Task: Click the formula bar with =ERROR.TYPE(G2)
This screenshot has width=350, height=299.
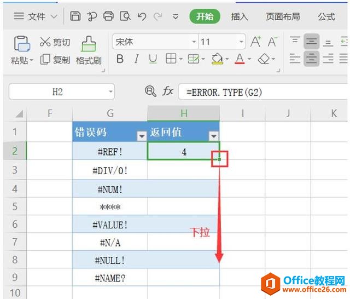Action: [x=264, y=92]
